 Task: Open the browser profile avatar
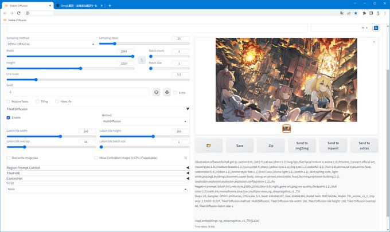click(378, 13)
